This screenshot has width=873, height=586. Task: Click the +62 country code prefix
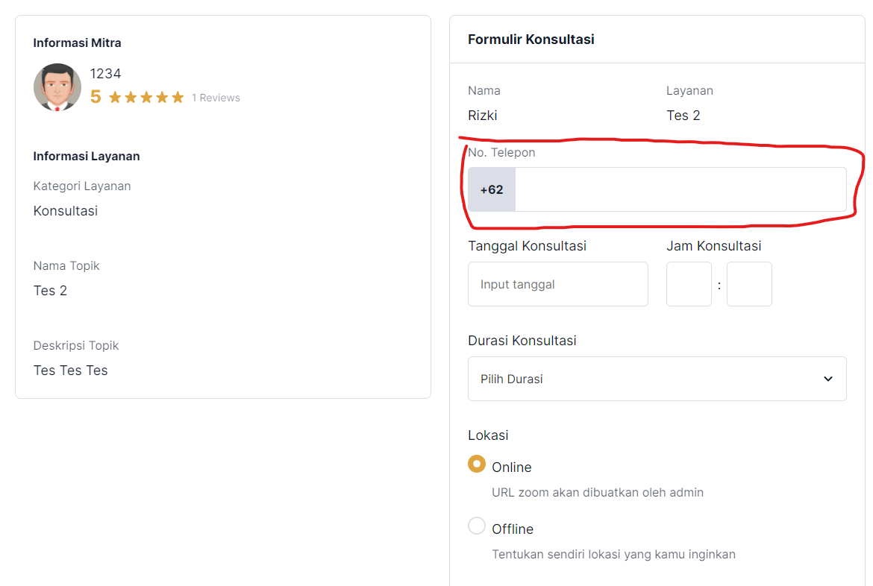492,189
